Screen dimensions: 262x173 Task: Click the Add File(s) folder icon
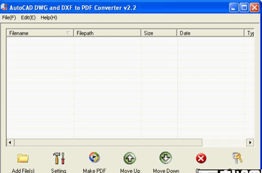(x=23, y=158)
